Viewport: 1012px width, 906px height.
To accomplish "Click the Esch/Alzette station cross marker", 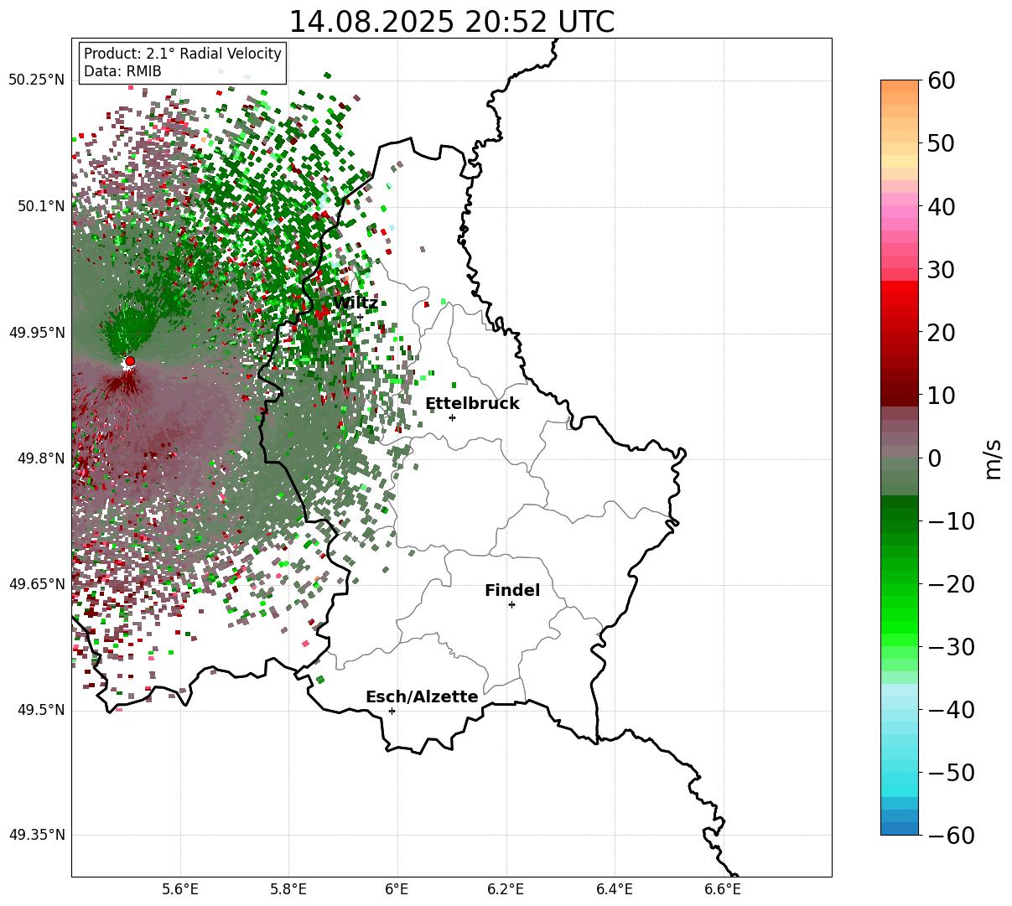I will [x=392, y=711].
